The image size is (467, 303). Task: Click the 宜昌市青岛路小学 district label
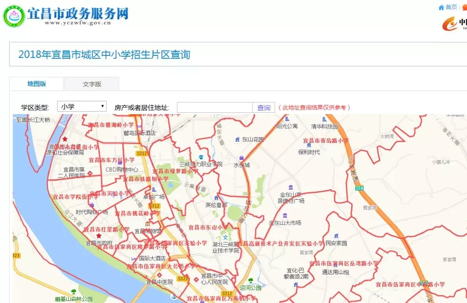pyautogui.click(x=326, y=140)
